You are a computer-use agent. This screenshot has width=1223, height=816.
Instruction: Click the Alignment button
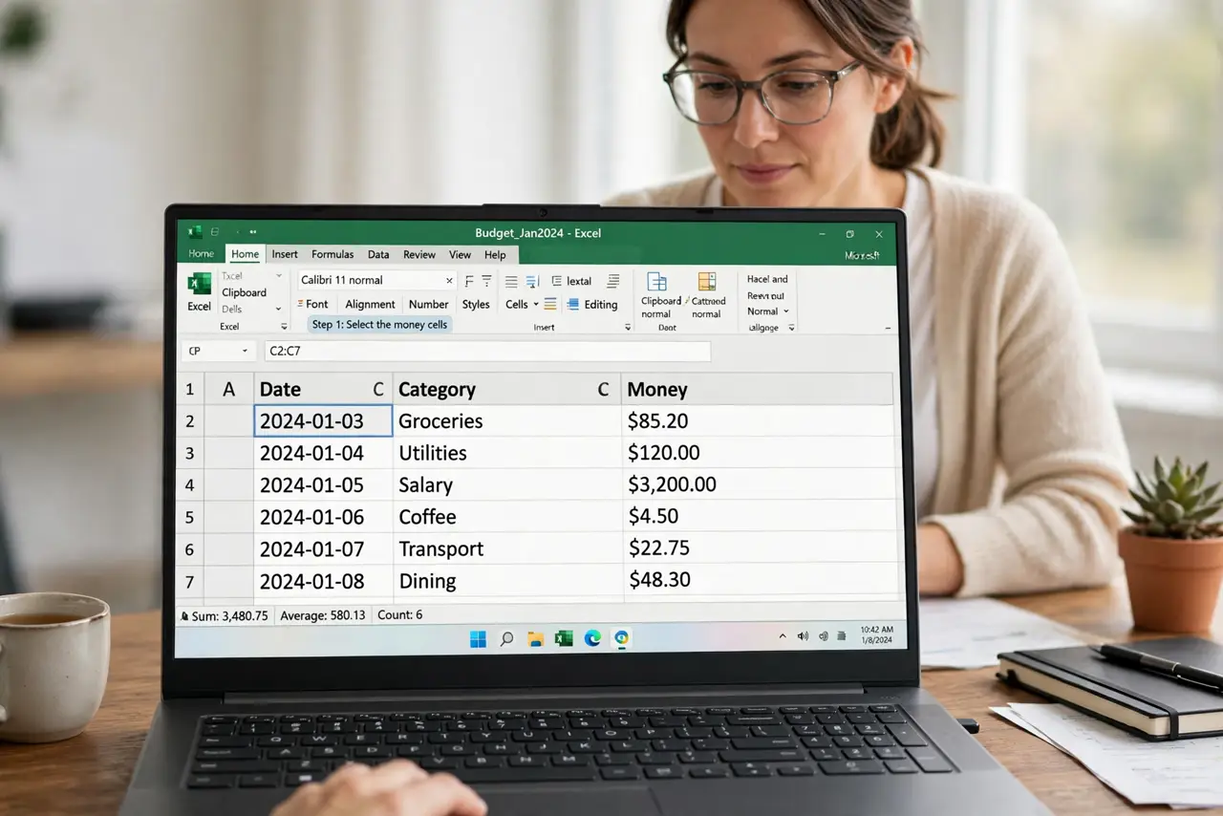click(370, 305)
